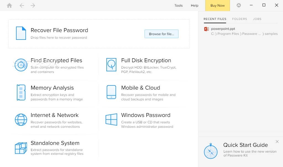Click the Home icon in the toolbar
The image size is (283, 167).
[9, 6]
